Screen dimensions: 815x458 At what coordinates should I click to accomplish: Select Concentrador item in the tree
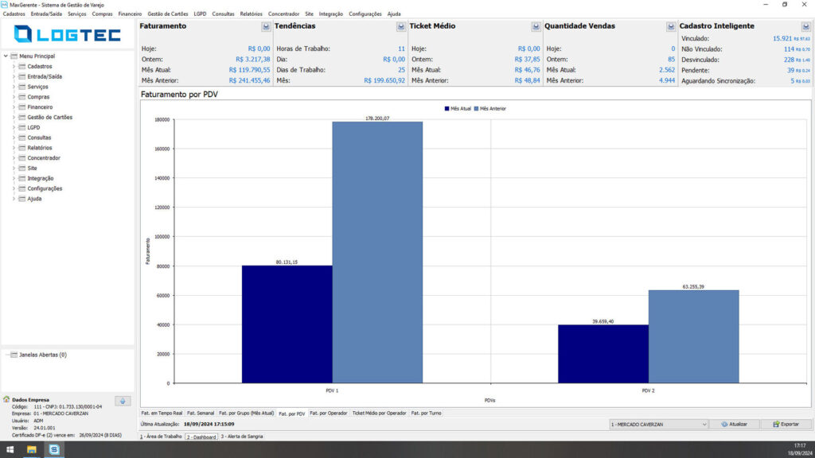44,158
